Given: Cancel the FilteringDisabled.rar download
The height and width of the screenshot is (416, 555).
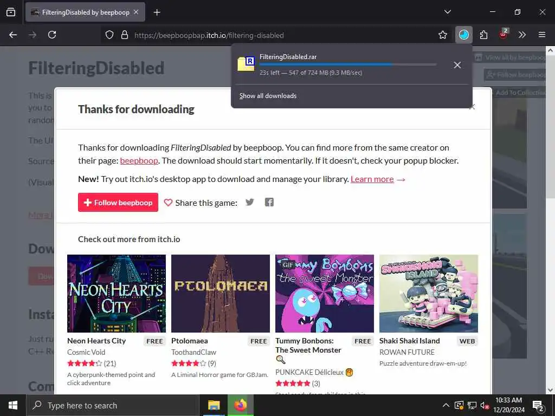Looking at the screenshot, I should (x=457, y=65).
